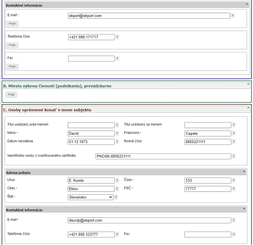Viewport: 254px width, 245px height.
Task: Show help for Rodné číslo field
Action: pos(233,142)
